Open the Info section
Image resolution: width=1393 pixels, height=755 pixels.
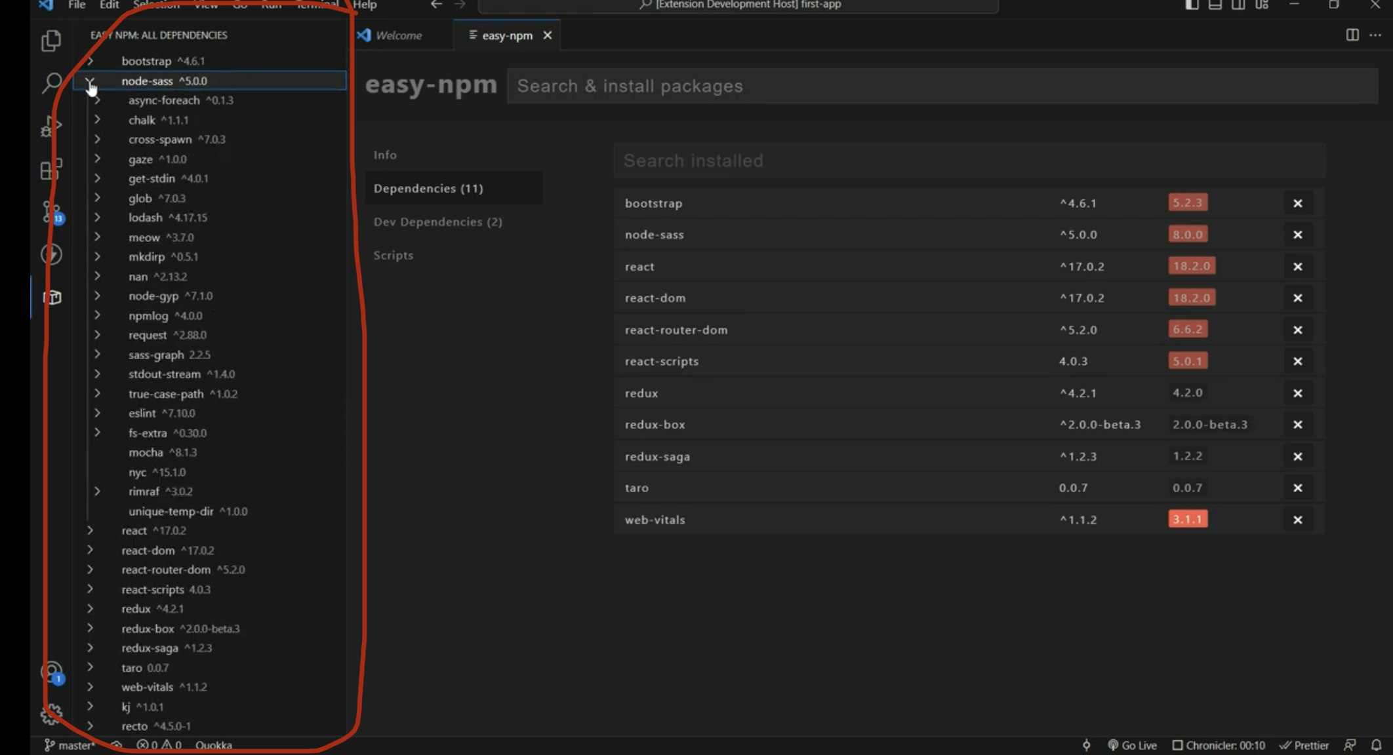coord(385,155)
